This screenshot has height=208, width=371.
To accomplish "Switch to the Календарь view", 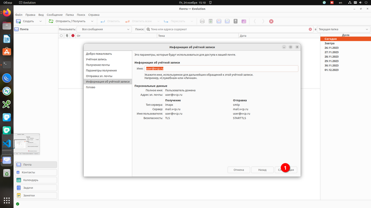I will pos(36,180).
